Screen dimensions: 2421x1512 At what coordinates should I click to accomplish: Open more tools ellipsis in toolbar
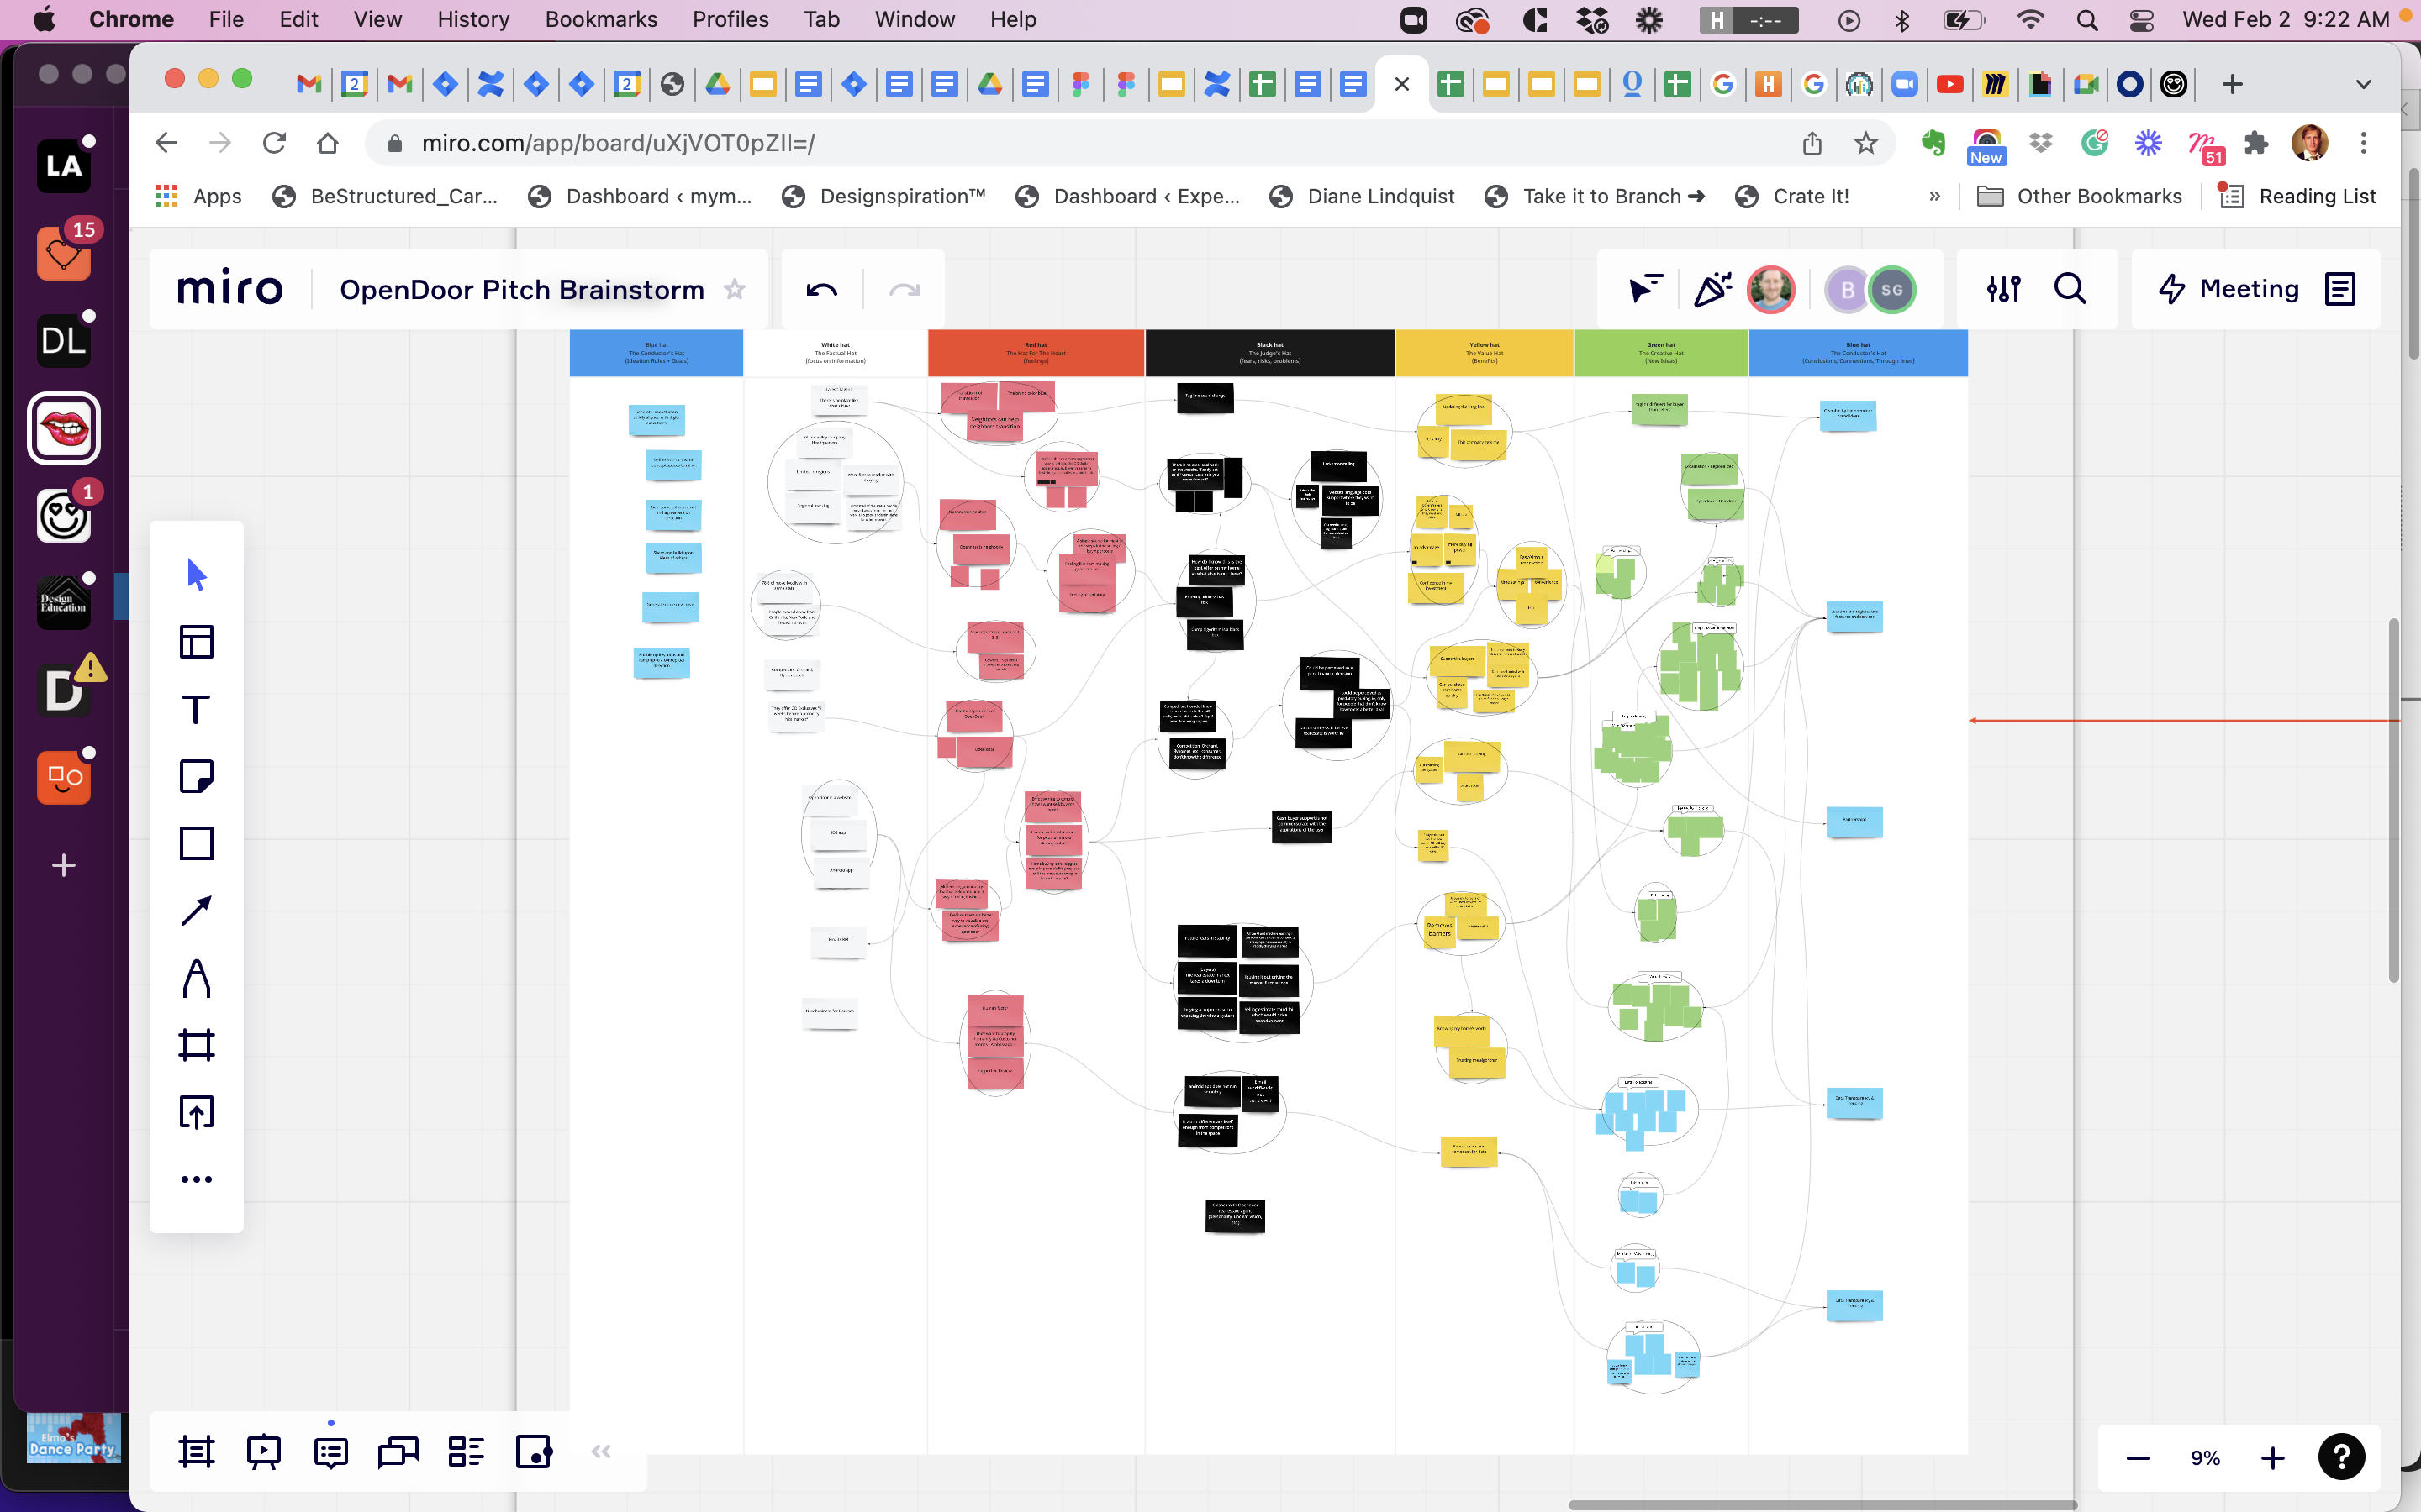(196, 1179)
